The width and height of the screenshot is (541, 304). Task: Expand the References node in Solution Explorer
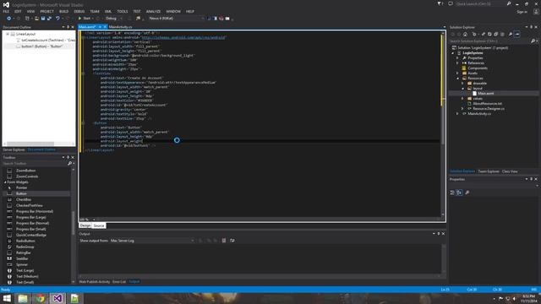coord(458,63)
